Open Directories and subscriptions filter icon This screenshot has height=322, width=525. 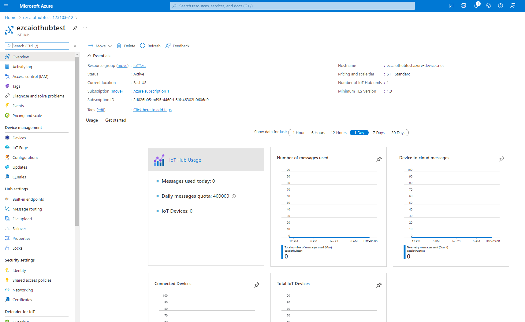click(x=464, y=6)
